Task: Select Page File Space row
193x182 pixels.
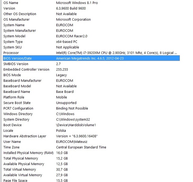Action: pos(91,180)
